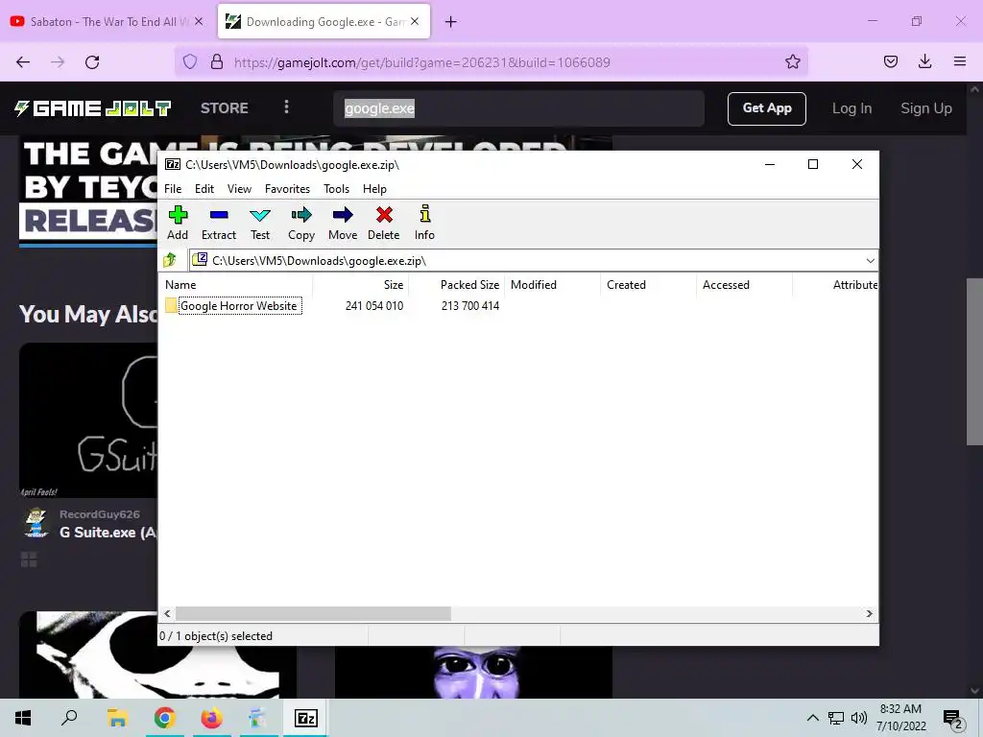The height and width of the screenshot is (737, 983).
Task: Open File Explorer from taskbar
Action: 117,718
